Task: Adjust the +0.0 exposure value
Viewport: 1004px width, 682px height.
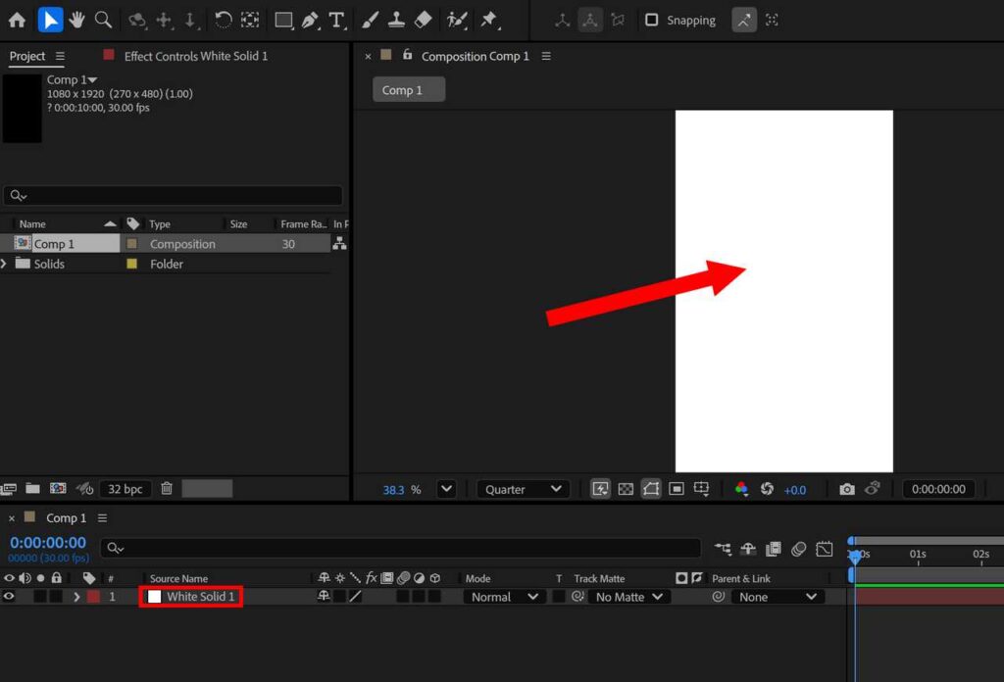Action: pos(794,490)
